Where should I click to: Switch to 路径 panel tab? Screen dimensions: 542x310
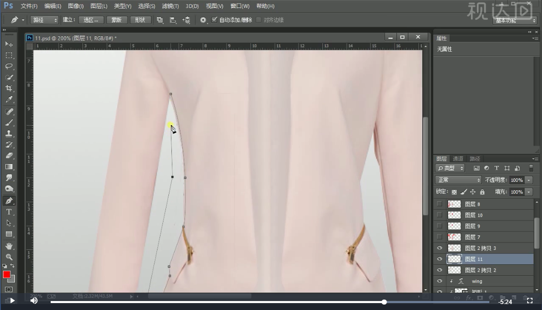tap(474, 158)
